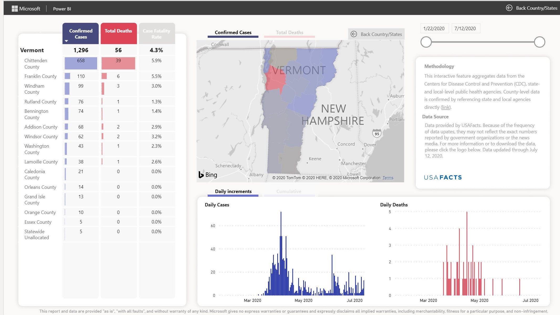This screenshot has width=560, height=315.
Task: Click the Chittenden 658 confirmed cases bar
Action: pyautogui.click(x=81, y=63)
